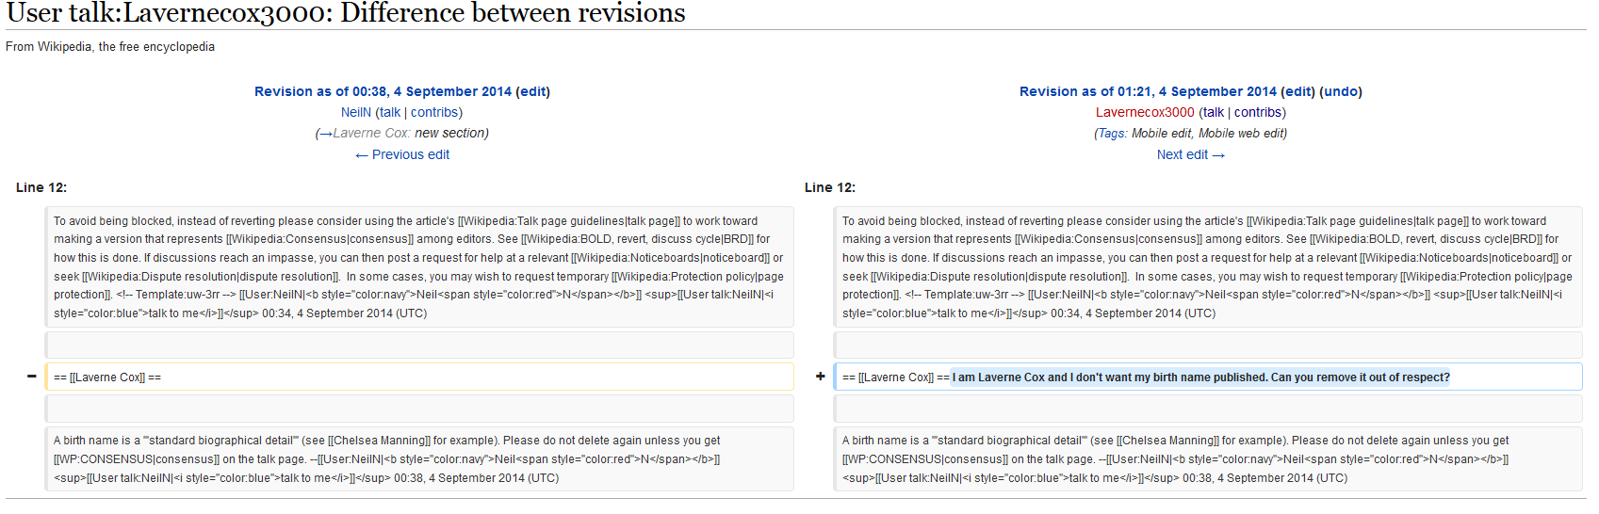Click edit link for 01:21 revision
This screenshot has height=514, width=1599.
[x=1298, y=91]
